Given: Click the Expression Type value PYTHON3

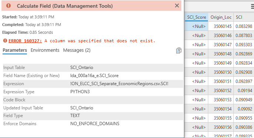Looking at the screenshot, I should (80, 92).
